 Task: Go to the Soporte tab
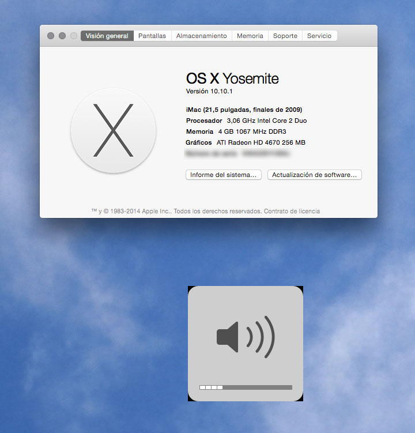pyautogui.click(x=285, y=36)
